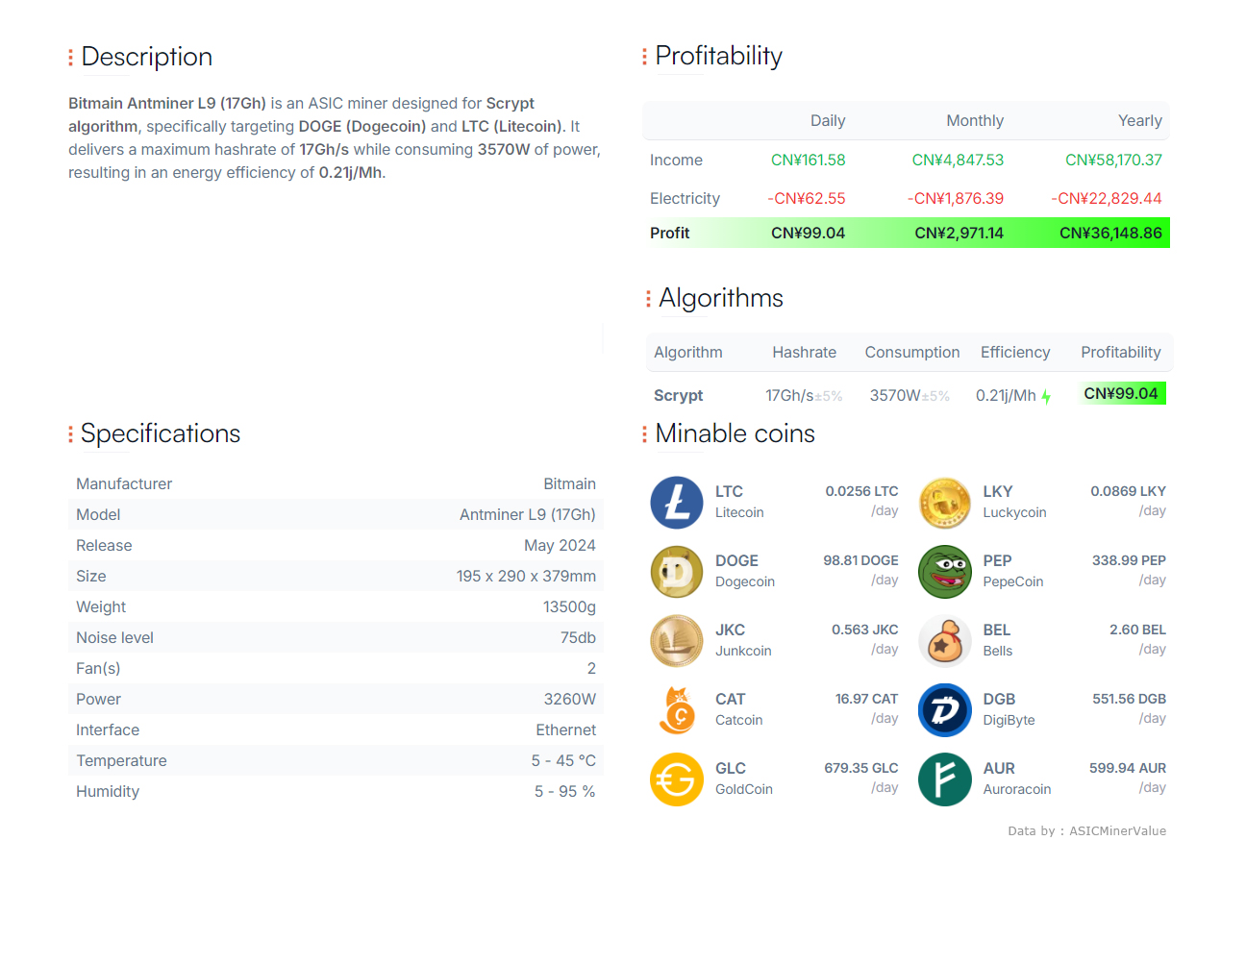The image size is (1246, 964).
Task: Click the GoldCoin GLC coin icon
Action: [677, 779]
